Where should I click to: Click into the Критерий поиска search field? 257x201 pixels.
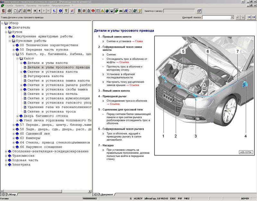(x=216, y=17)
